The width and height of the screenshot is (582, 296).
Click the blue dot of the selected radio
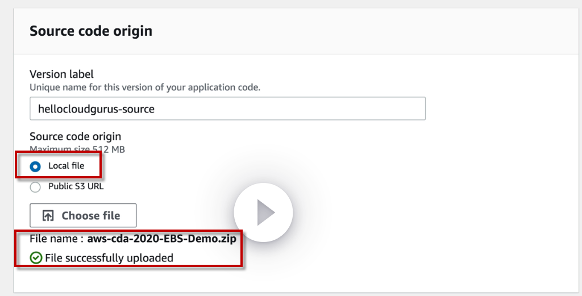click(36, 166)
